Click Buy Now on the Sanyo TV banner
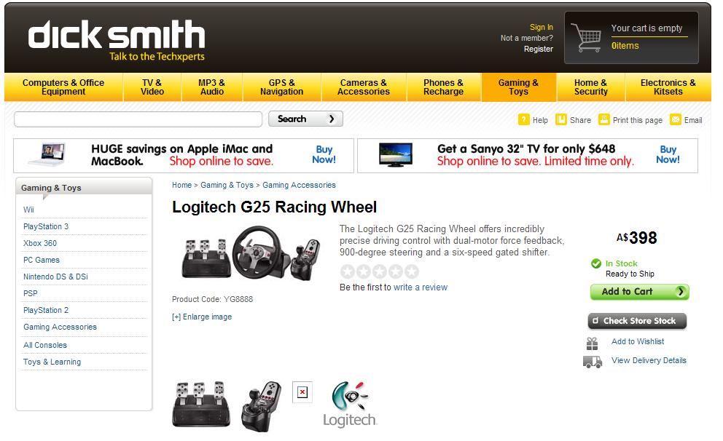Image resolution: width=723 pixels, height=441 pixels. click(x=668, y=155)
